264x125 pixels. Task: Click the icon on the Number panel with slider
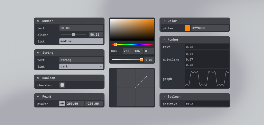tap(38, 21)
